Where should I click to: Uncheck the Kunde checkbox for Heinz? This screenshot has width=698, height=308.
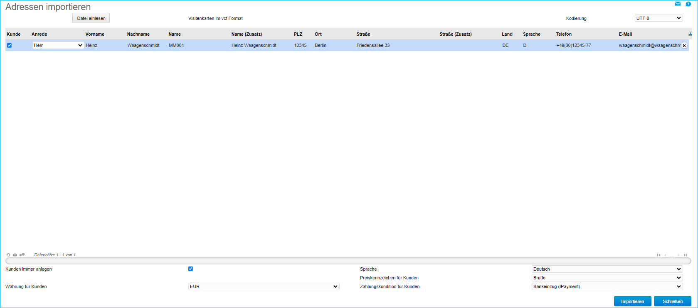[9, 46]
